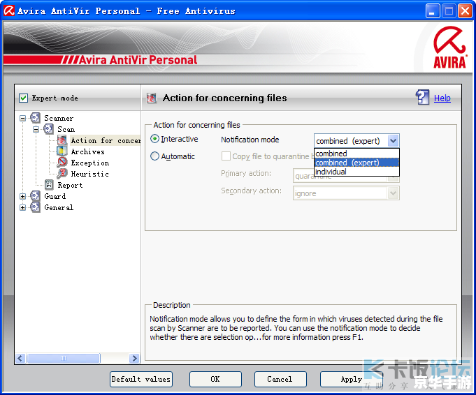Click the Scanner gear icon in tree

(35, 118)
